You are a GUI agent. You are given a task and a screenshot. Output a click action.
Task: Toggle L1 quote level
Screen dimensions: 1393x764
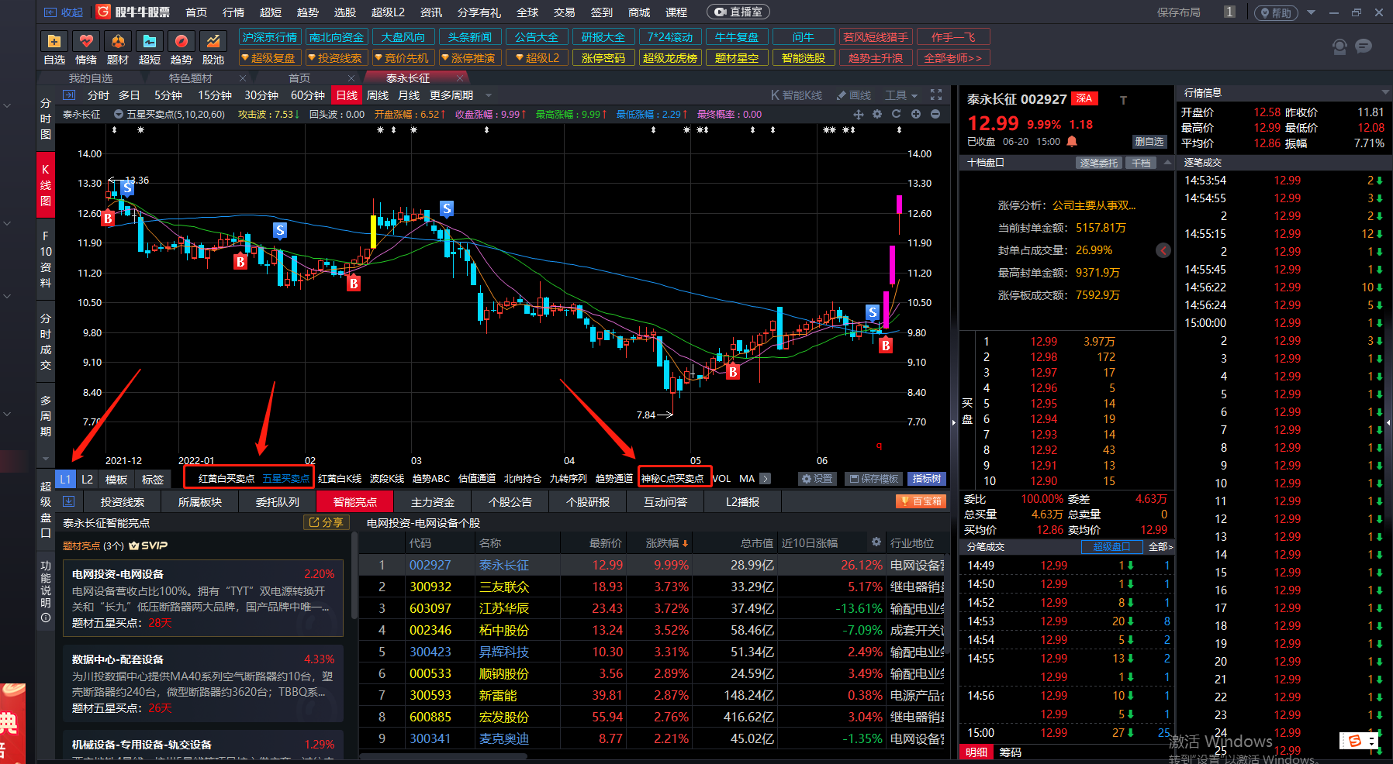66,479
